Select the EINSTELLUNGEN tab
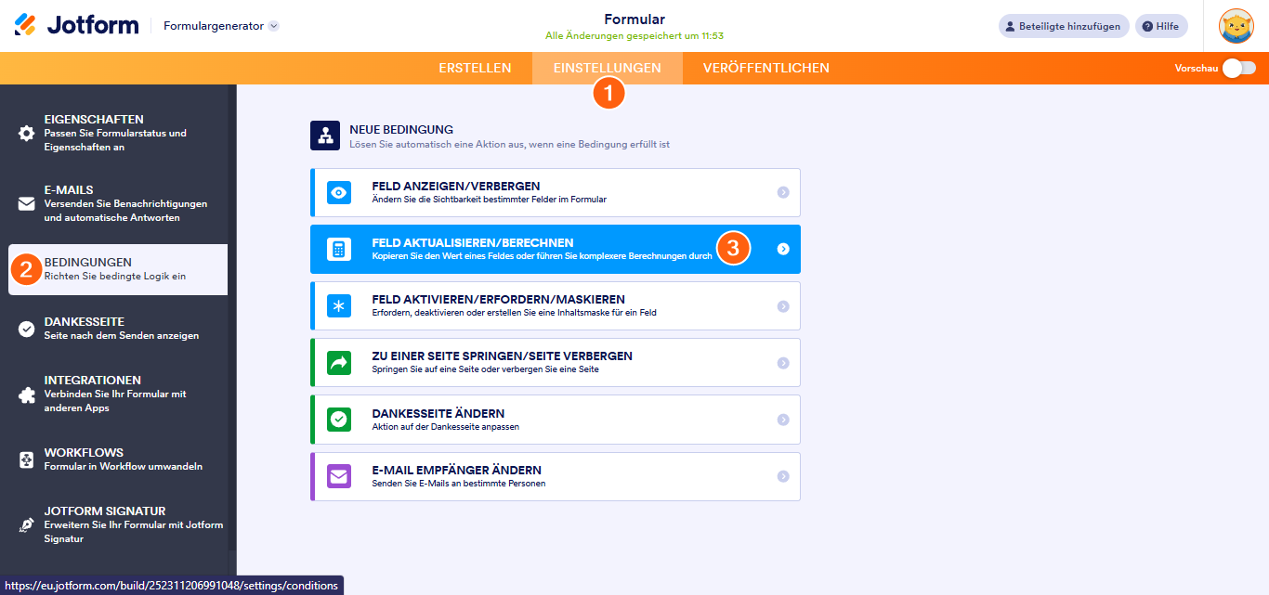Viewport: 1269px width, 595px height. (608, 68)
